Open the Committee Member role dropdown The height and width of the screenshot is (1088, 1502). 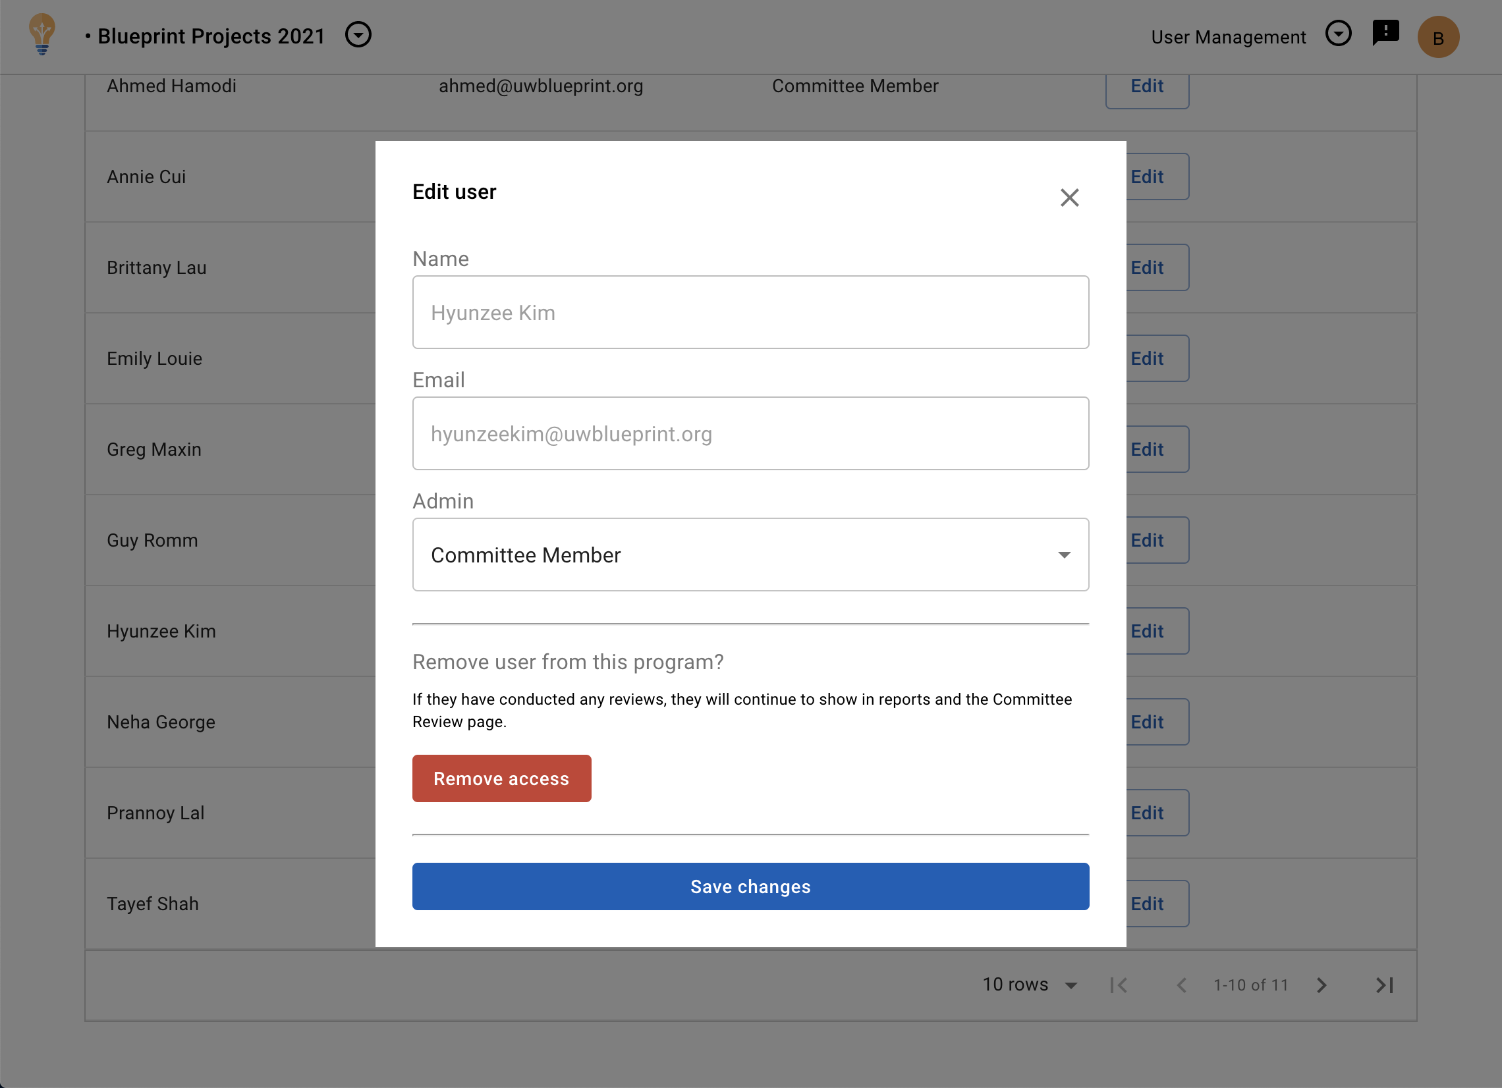point(750,555)
